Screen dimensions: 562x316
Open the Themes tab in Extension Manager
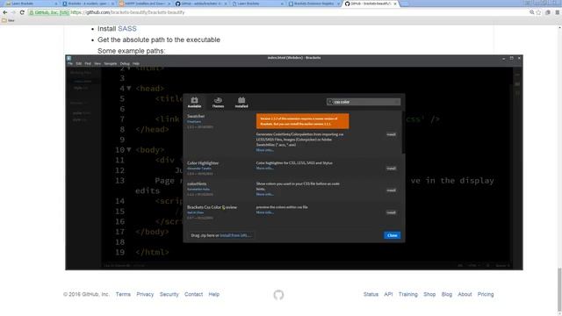pos(218,103)
